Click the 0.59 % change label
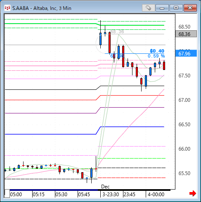This screenshot has width=201, height=202. click(156, 56)
